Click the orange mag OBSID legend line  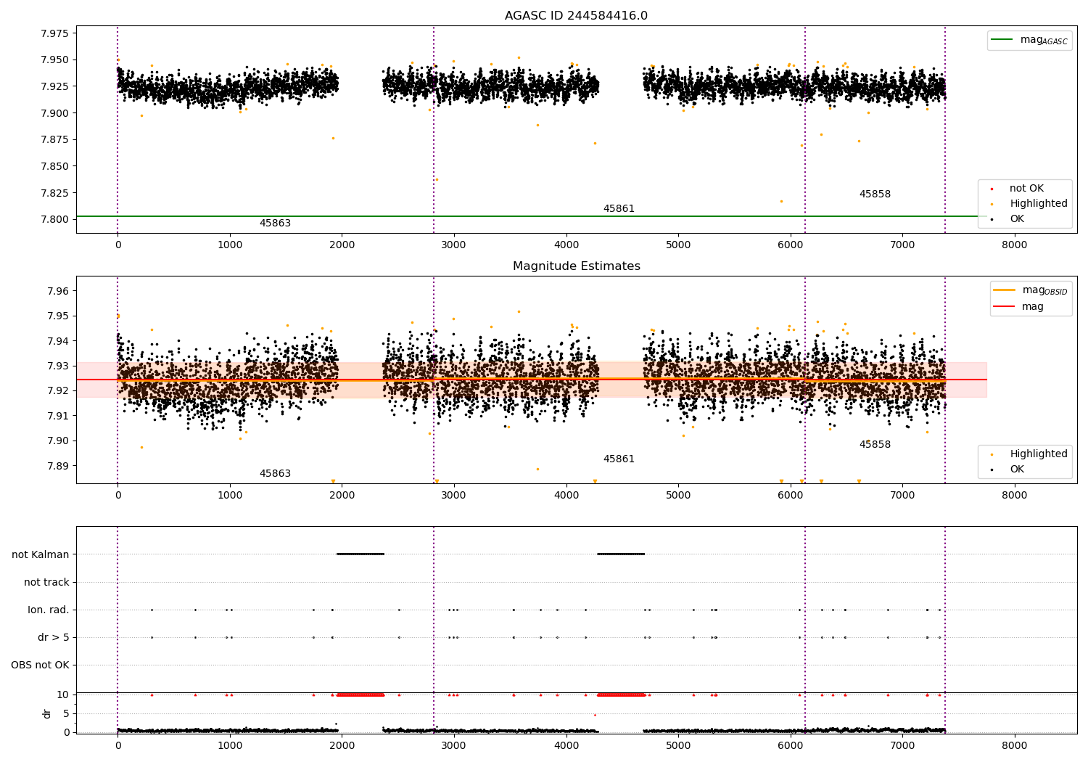tap(1005, 290)
